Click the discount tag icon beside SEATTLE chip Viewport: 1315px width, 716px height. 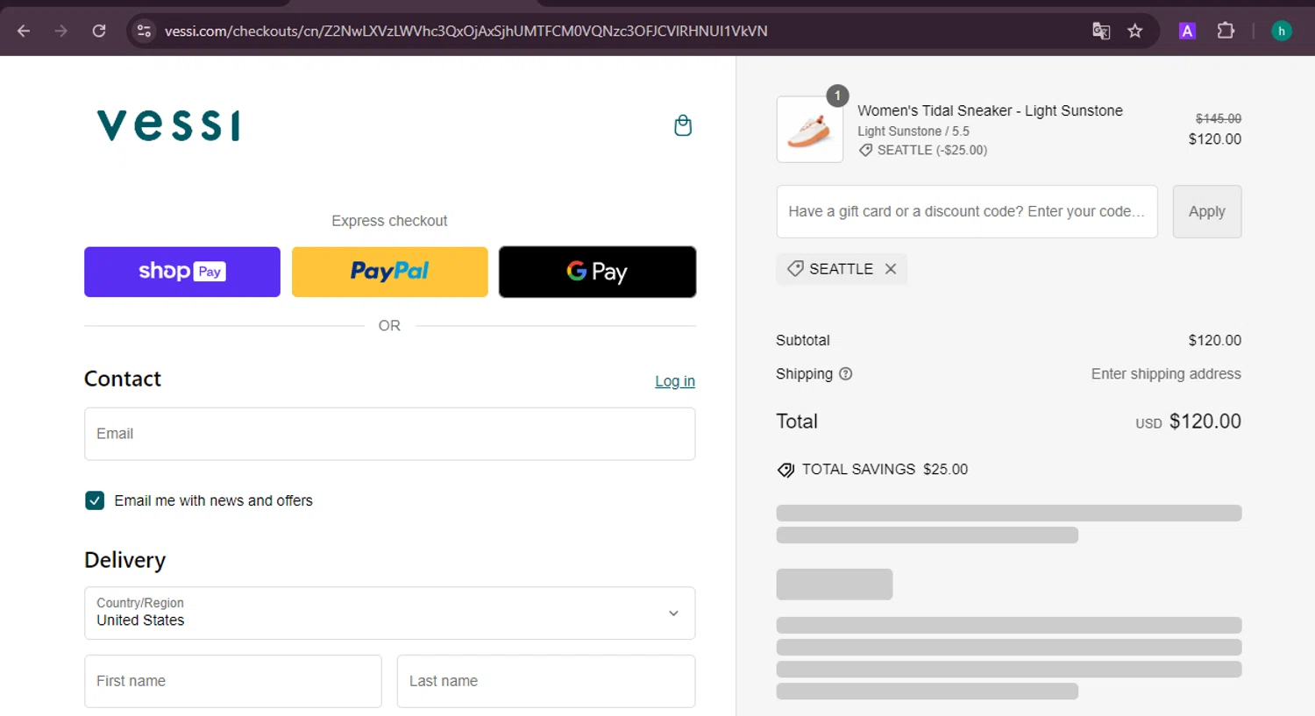[x=795, y=269]
